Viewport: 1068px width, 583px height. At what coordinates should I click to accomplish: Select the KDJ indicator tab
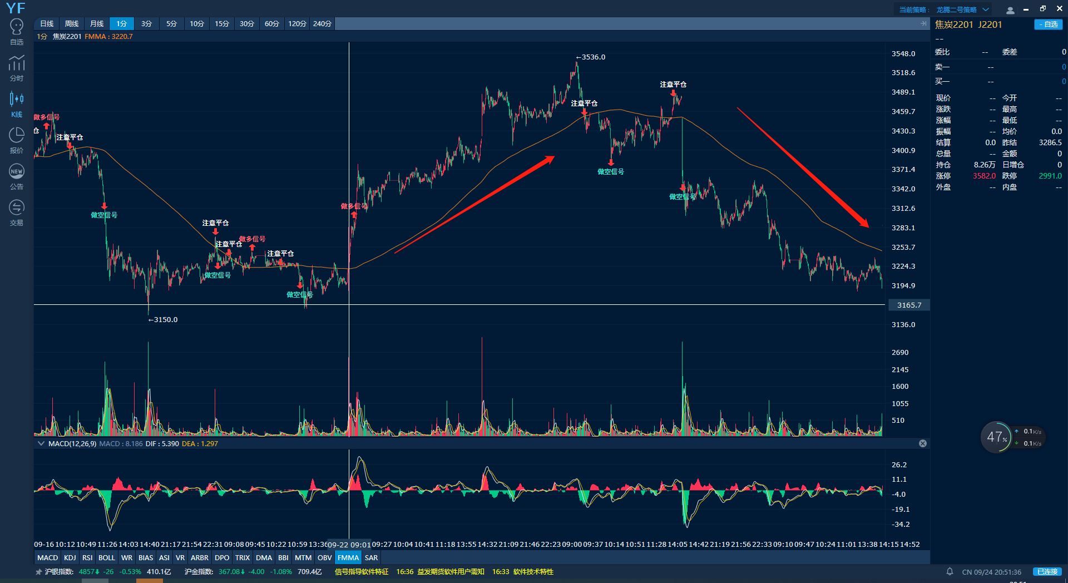click(70, 557)
